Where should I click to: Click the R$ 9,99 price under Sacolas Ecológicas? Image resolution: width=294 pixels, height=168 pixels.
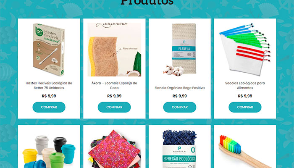(245, 96)
